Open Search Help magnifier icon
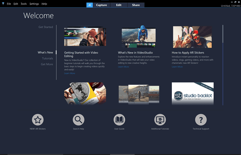241x155 pixels. coord(78,120)
